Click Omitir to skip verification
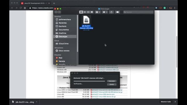This screenshot has height=105, width=187. tap(112, 84)
